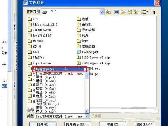Open the view list options menu icon
The image size is (168, 126).
[x=145, y=12]
